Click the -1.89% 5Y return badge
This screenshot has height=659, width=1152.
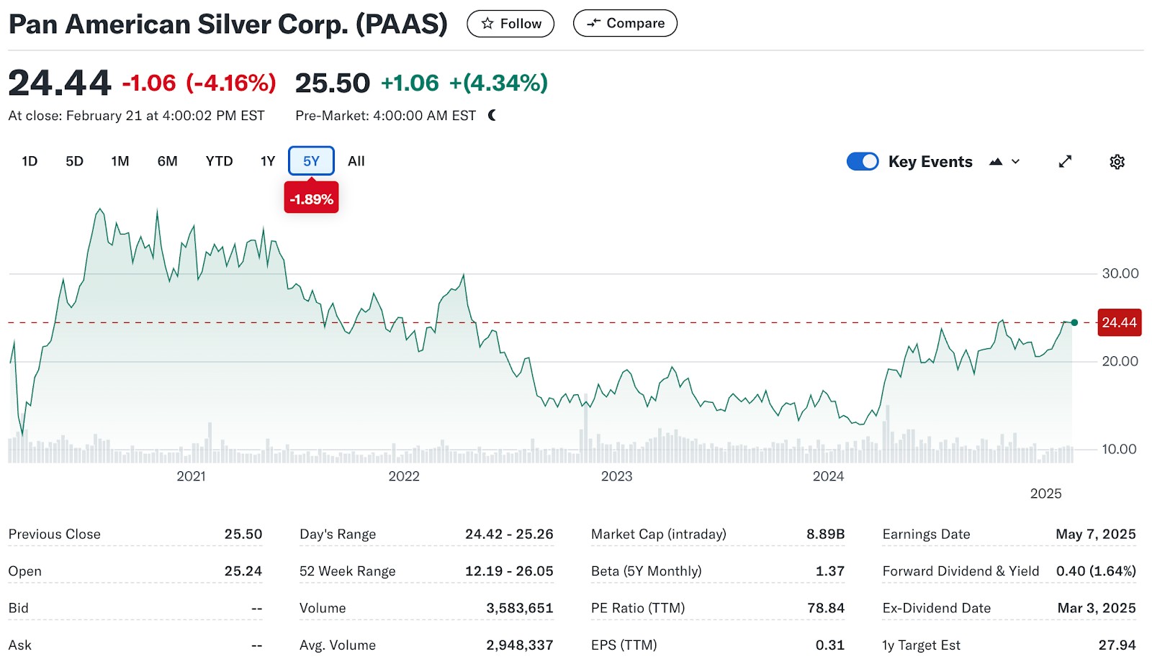[311, 199]
